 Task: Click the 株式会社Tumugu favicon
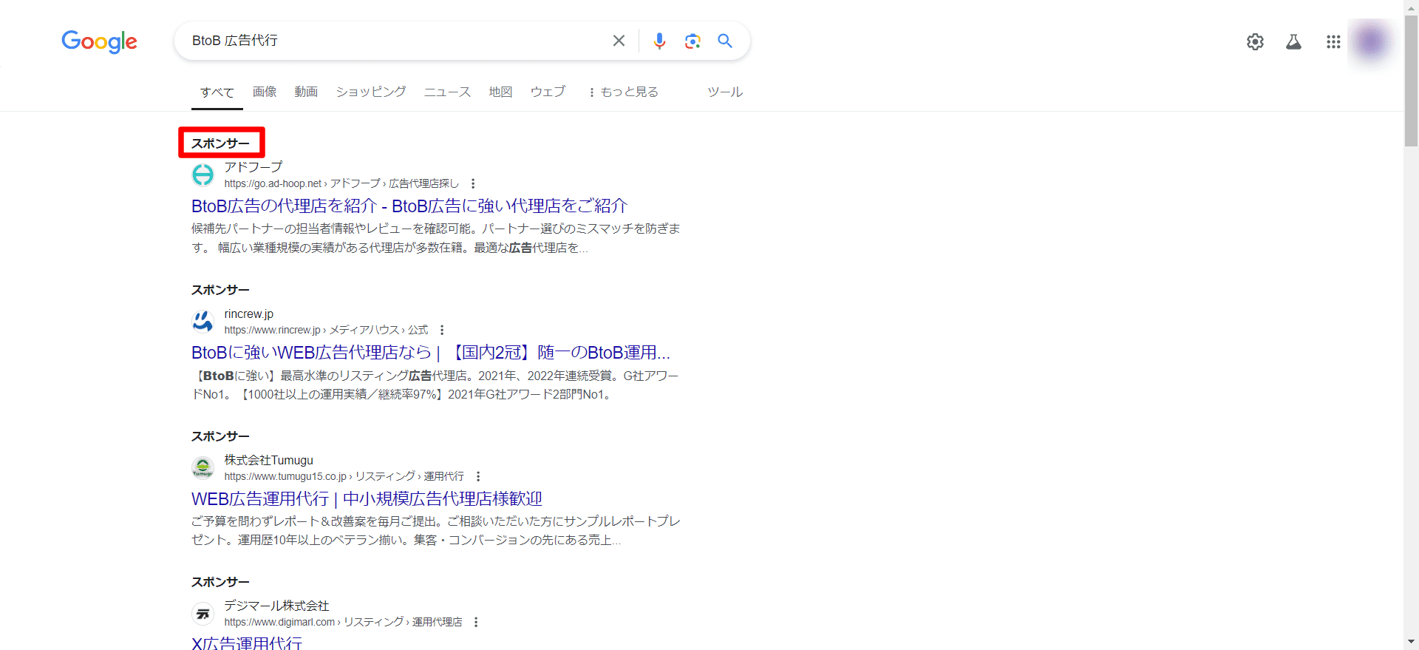click(203, 467)
